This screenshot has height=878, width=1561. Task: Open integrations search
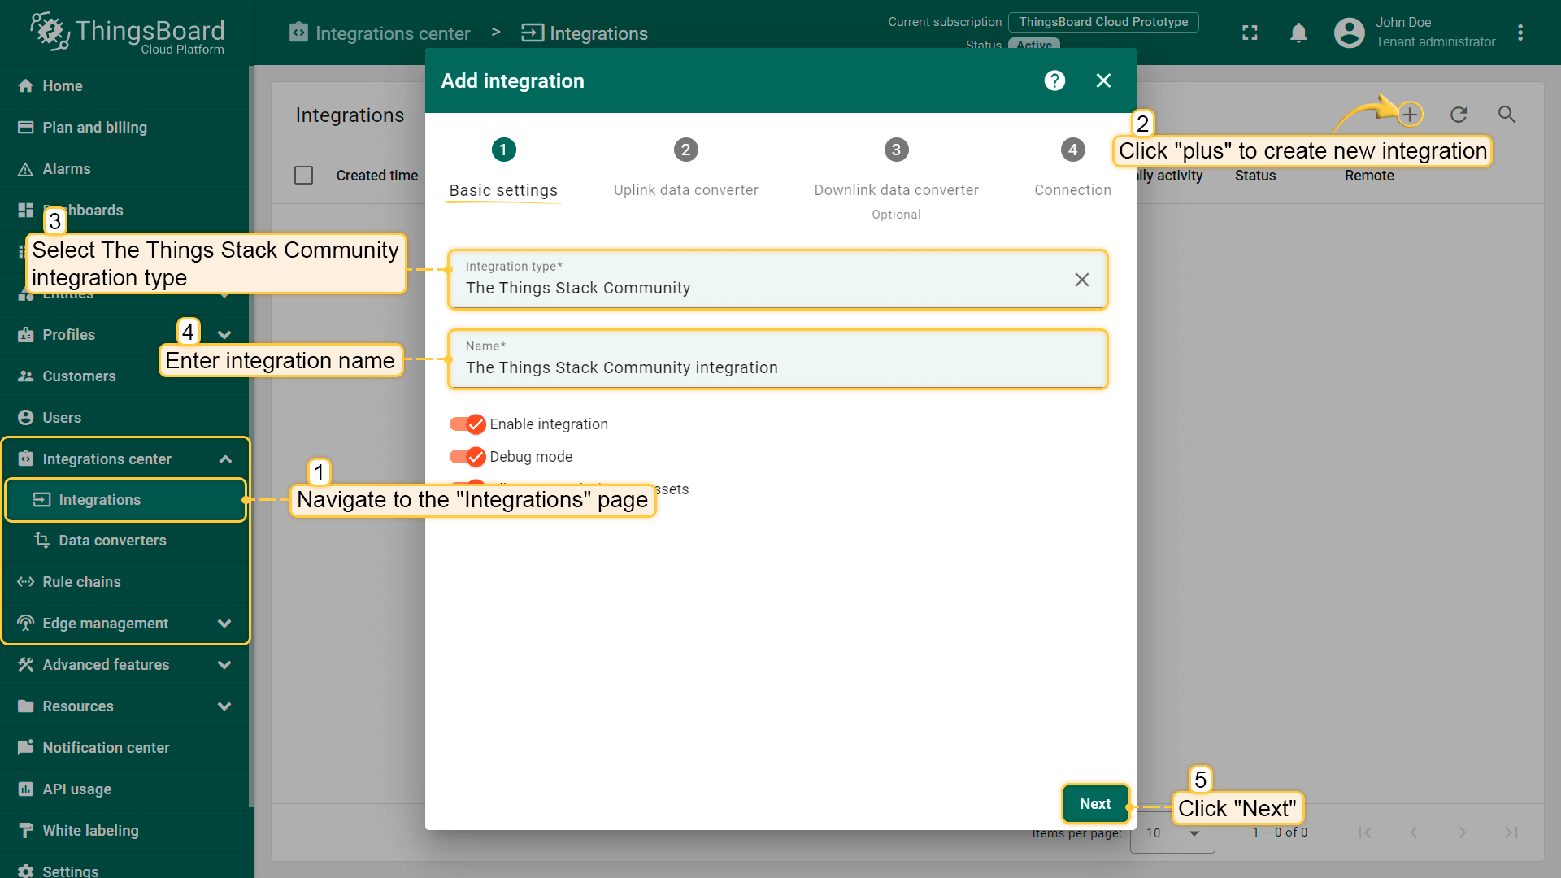(1507, 115)
